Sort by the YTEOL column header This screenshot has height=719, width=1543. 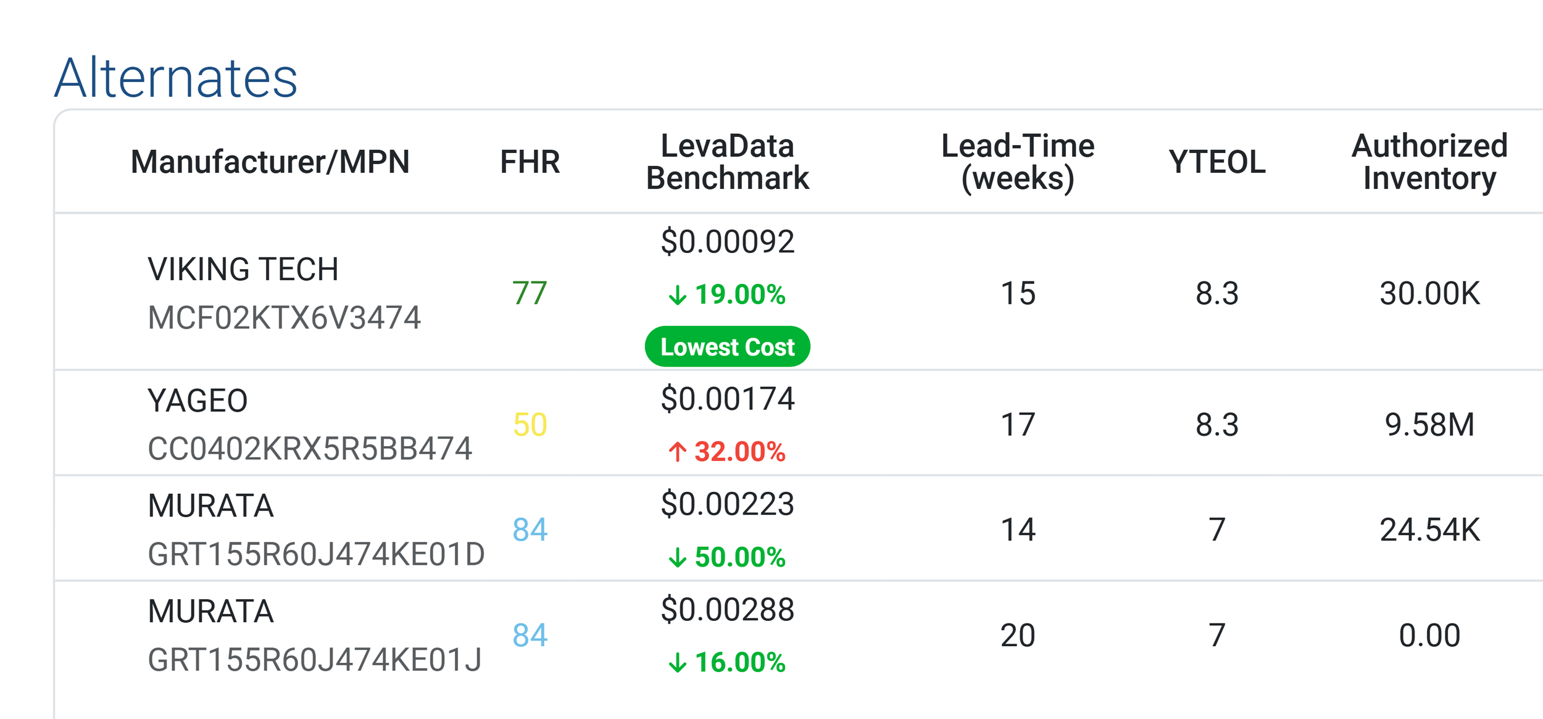(x=1217, y=162)
